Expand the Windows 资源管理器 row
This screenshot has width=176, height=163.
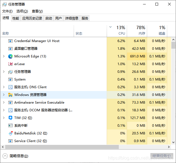(4, 95)
